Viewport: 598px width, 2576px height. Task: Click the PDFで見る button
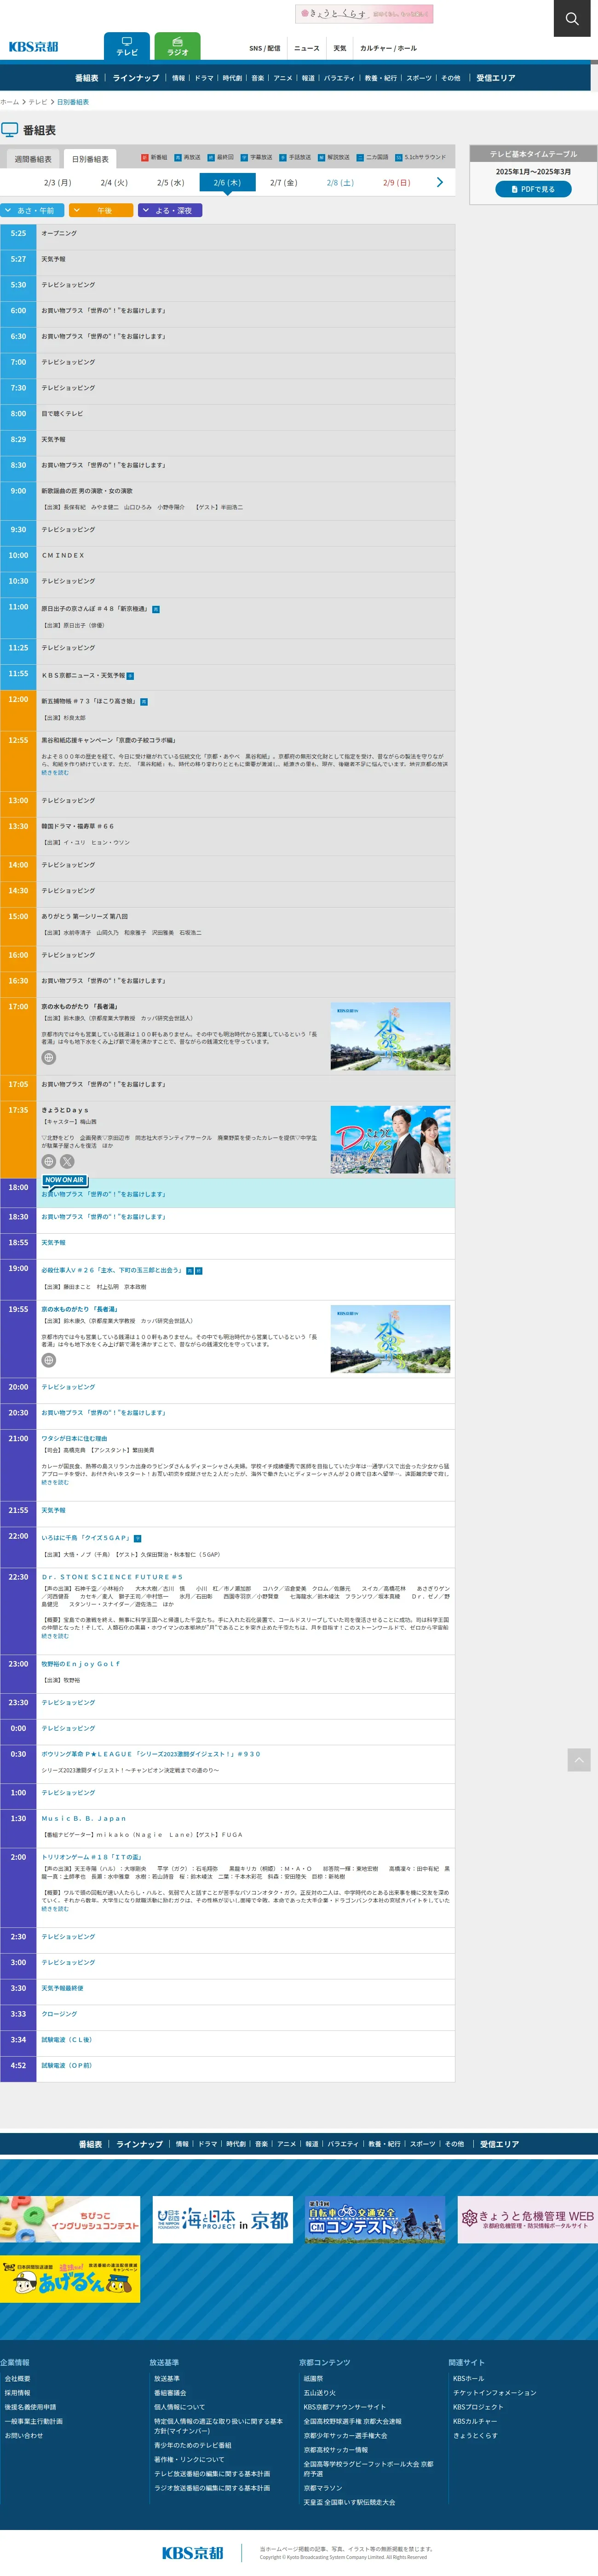pos(533,189)
